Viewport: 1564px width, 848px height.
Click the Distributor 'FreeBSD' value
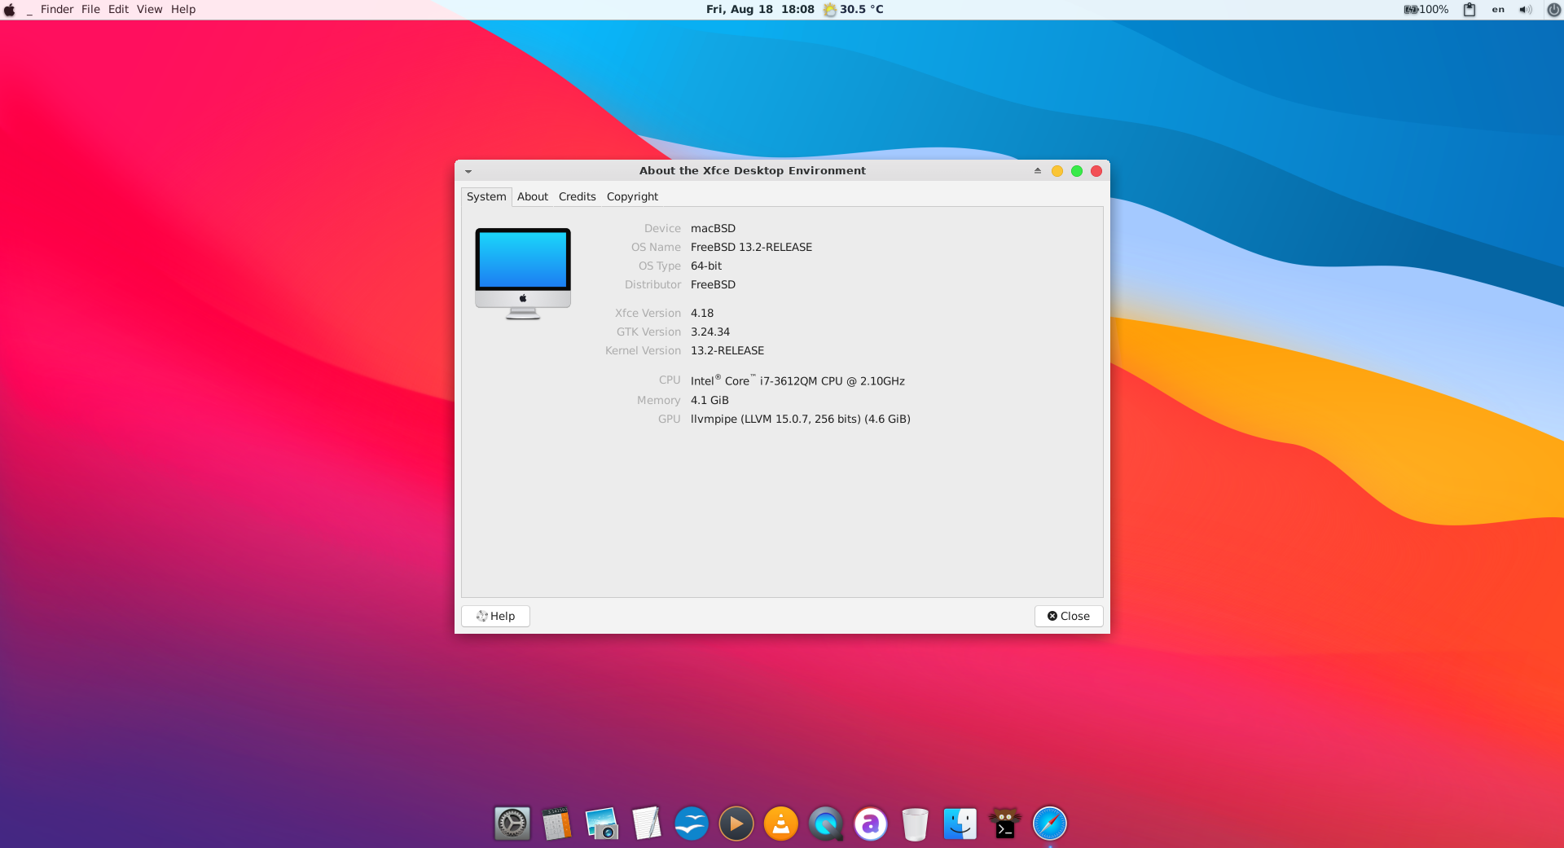point(713,284)
